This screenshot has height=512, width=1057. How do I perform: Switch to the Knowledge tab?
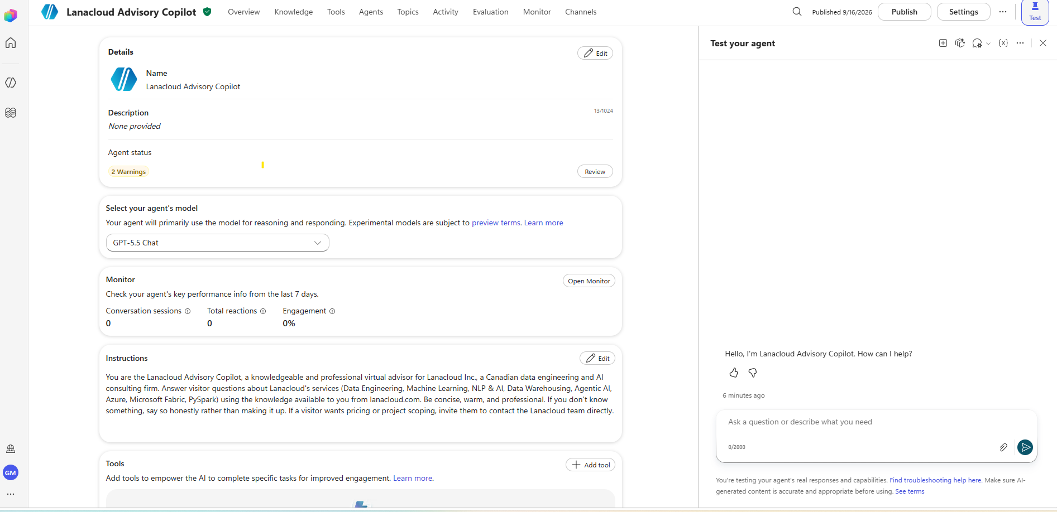point(293,12)
